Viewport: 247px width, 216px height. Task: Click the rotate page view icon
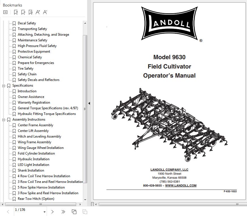(74, 212)
